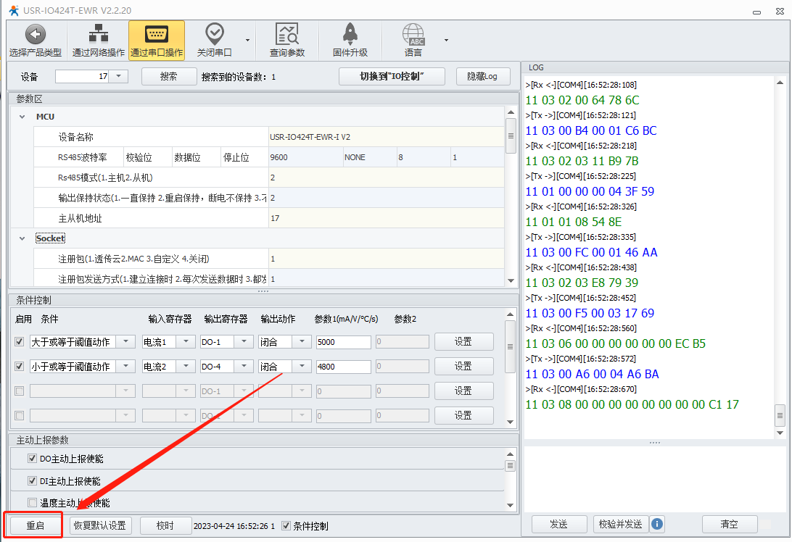Open the 电流1 input register dropdown

pos(186,342)
